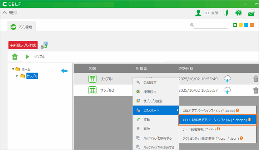Click the green home icon in breadcrumb
259x150 pixels.
pyautogui.click(x=15, y=57)
